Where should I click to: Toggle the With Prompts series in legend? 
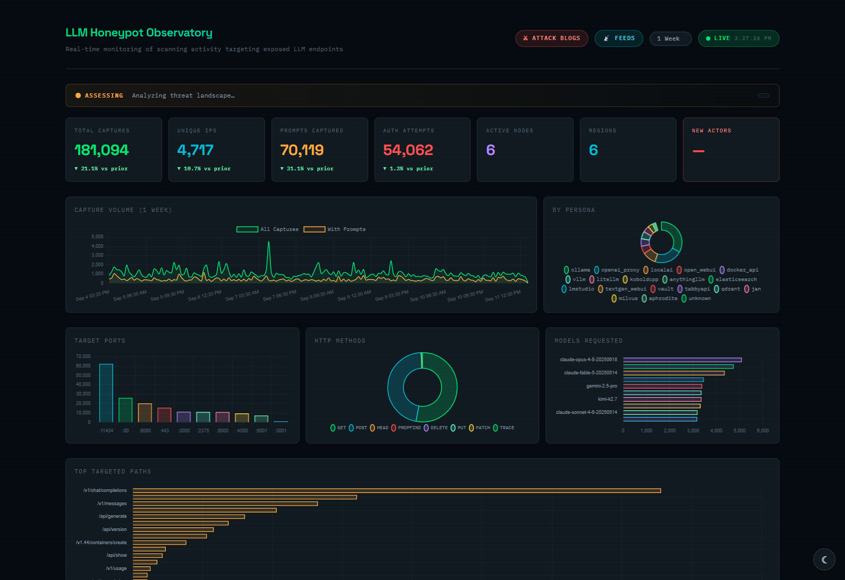334,229
